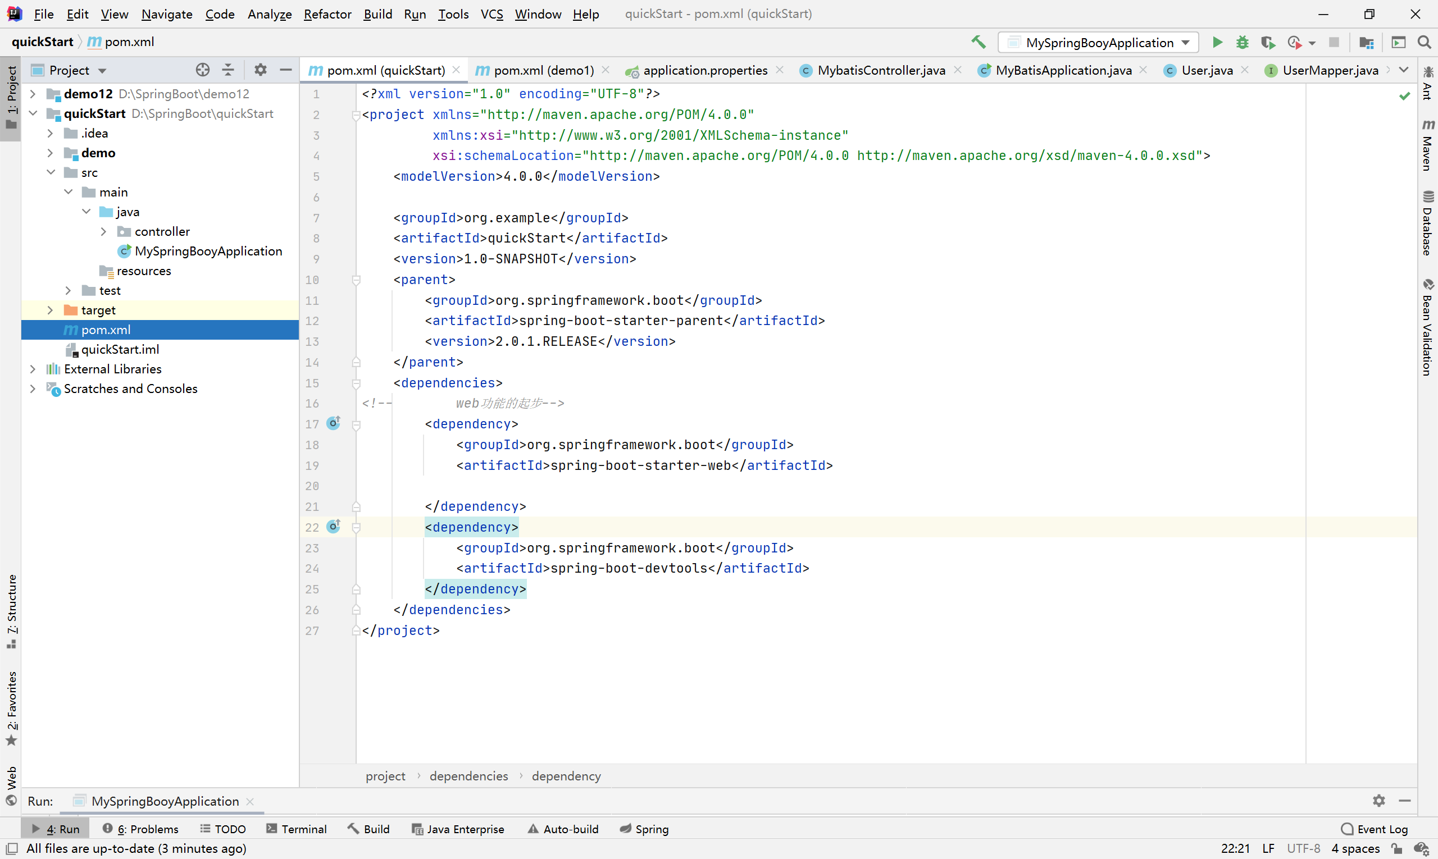Click the inspection green checkmark indicator
The height and width of the screenshot is (859, 1438).
(1404, 95)
